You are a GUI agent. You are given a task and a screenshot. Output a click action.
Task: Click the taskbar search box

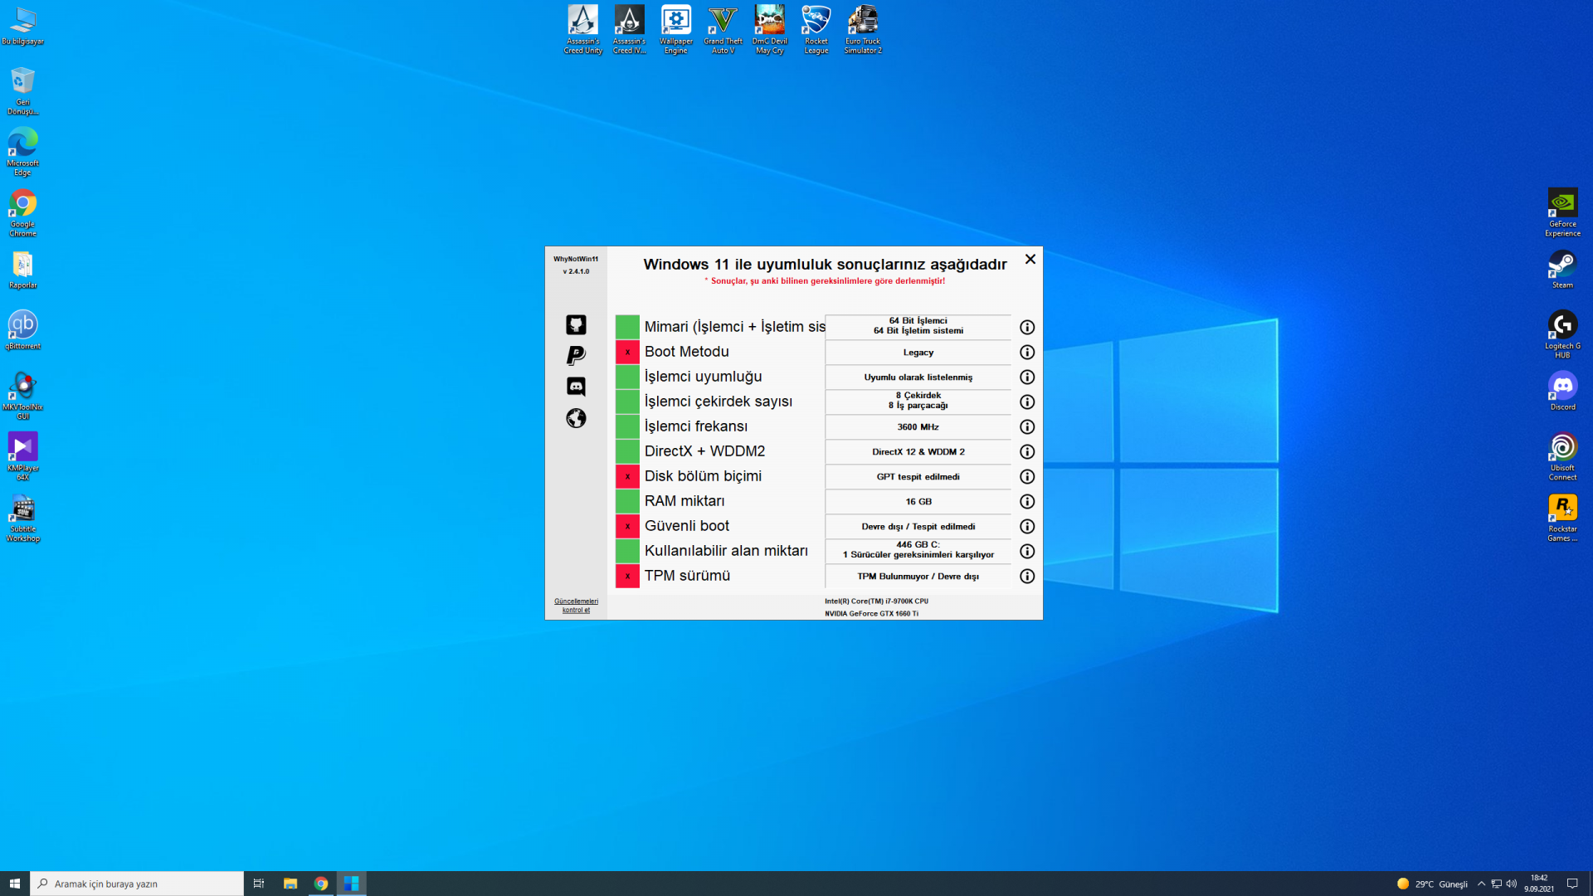(x=138, y=884)
